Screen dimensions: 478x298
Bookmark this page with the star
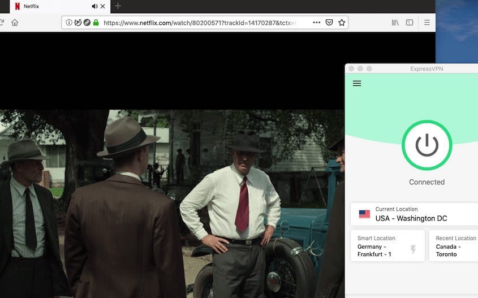[342, 23]
